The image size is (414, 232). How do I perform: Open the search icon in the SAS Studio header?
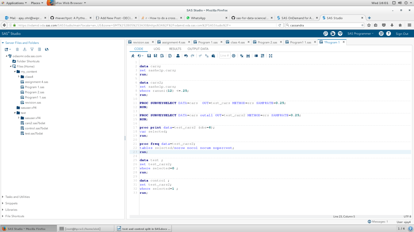click(x=325, y=34)
